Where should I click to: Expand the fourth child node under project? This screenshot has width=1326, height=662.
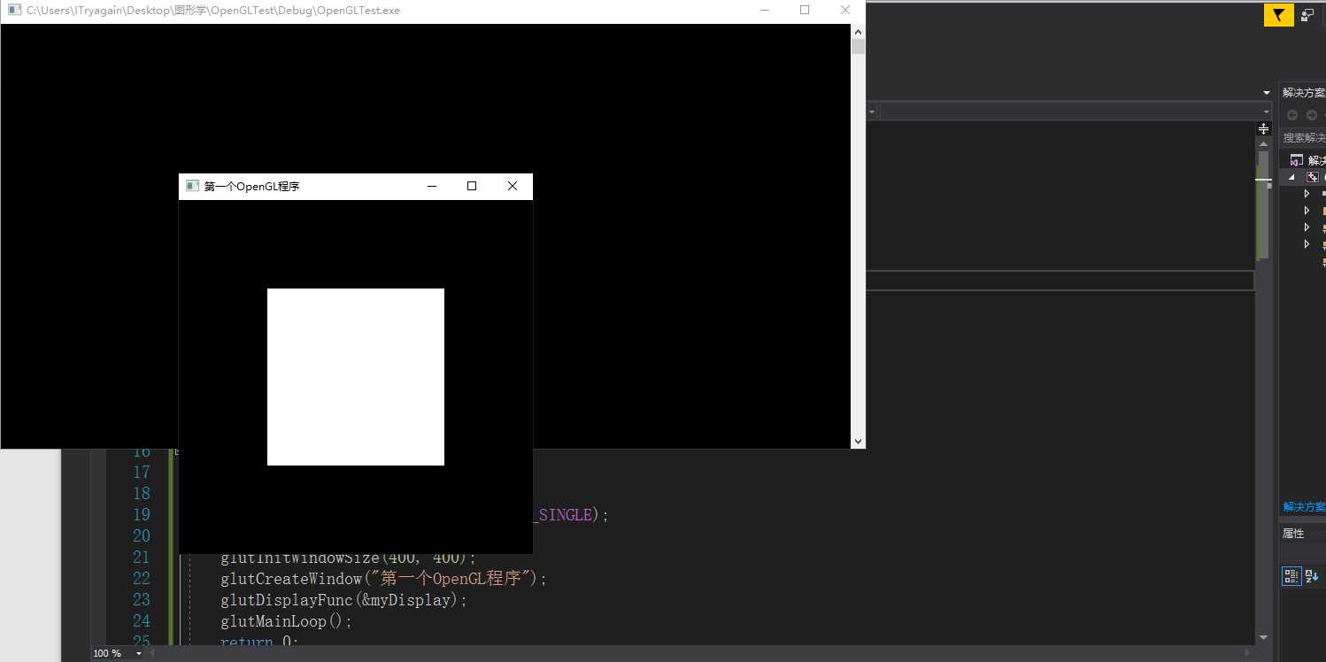[1307, 244]
